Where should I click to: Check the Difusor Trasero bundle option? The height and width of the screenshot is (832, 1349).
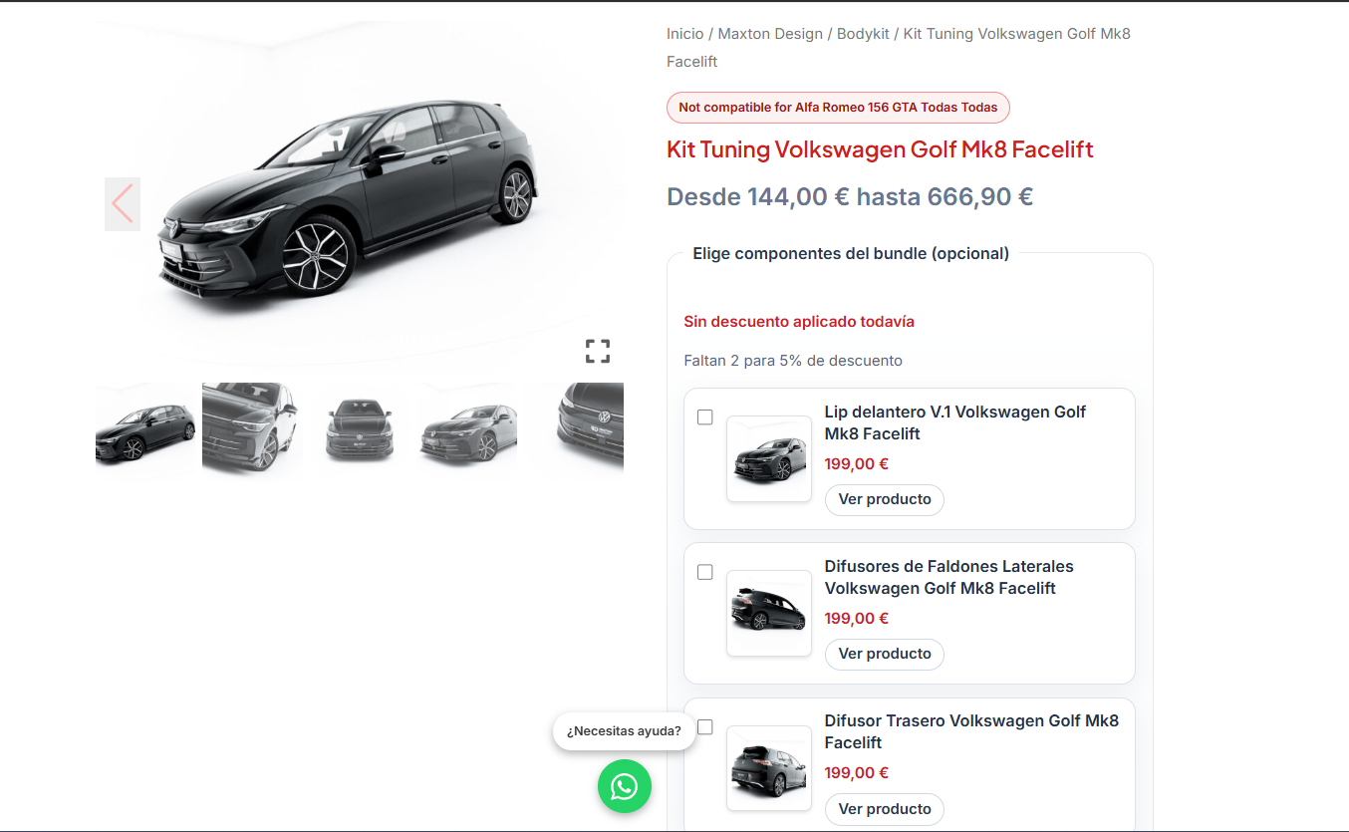(x=705, y=727)
